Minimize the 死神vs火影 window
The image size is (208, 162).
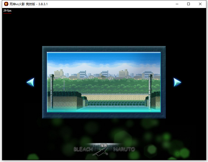click(177, 4)
